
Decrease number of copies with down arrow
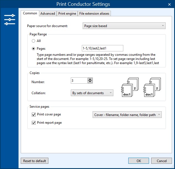coord(90,82)
